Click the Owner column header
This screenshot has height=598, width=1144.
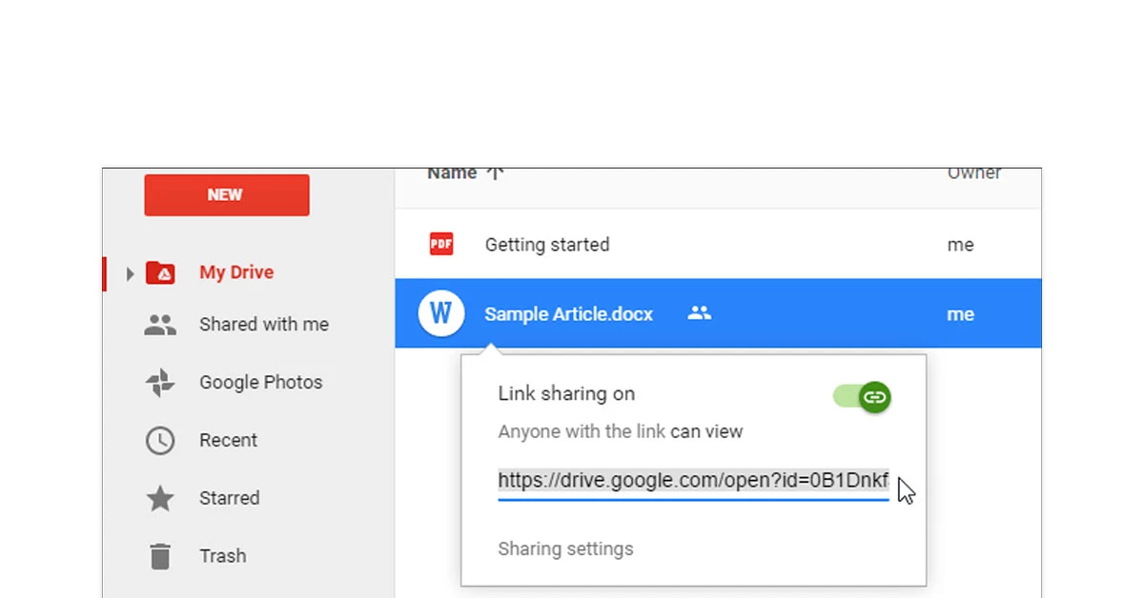coord(974,172)
